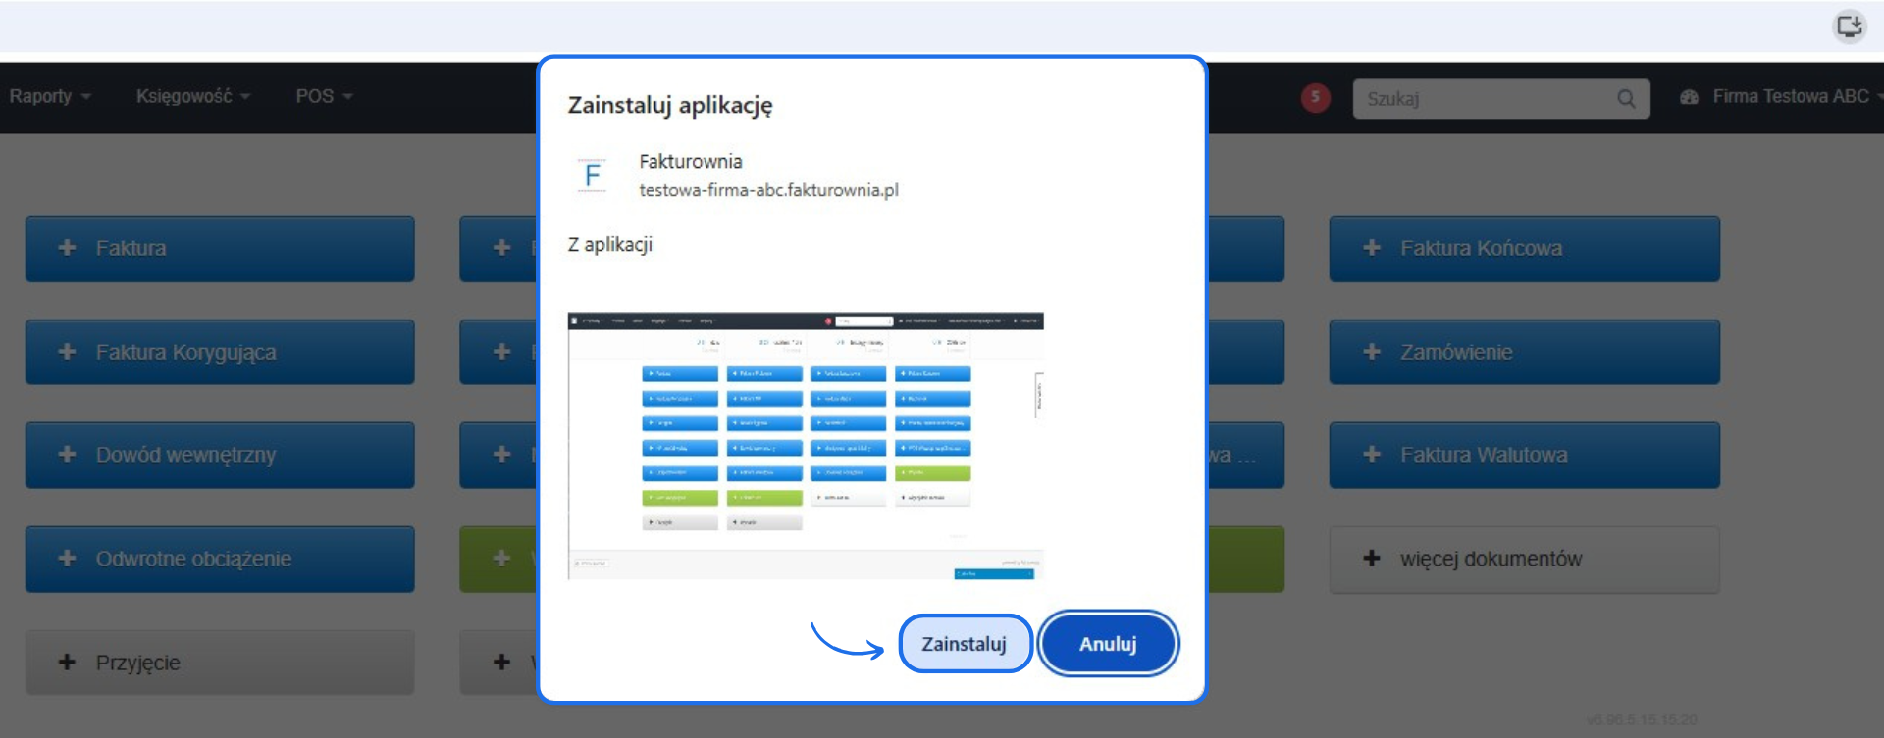
Task: Create a new Faktura Walutowa
Action: click(x=1524, y=455)
